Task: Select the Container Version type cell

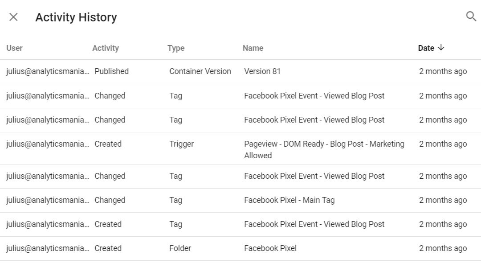Action: (200, 71)
